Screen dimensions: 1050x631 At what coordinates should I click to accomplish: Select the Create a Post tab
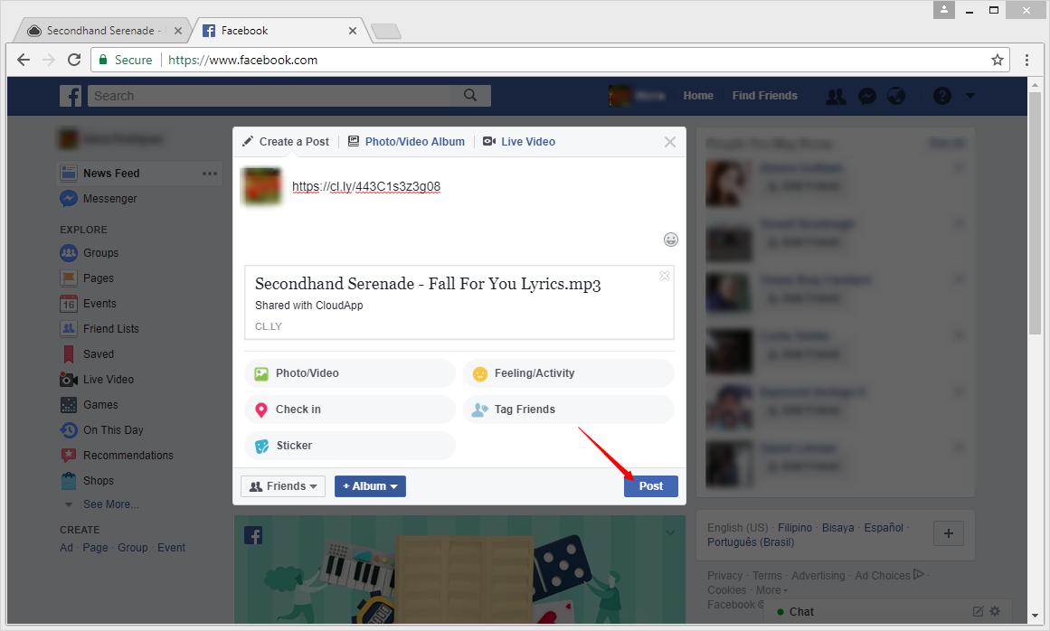pyautogui.click(x=286, y=142)
